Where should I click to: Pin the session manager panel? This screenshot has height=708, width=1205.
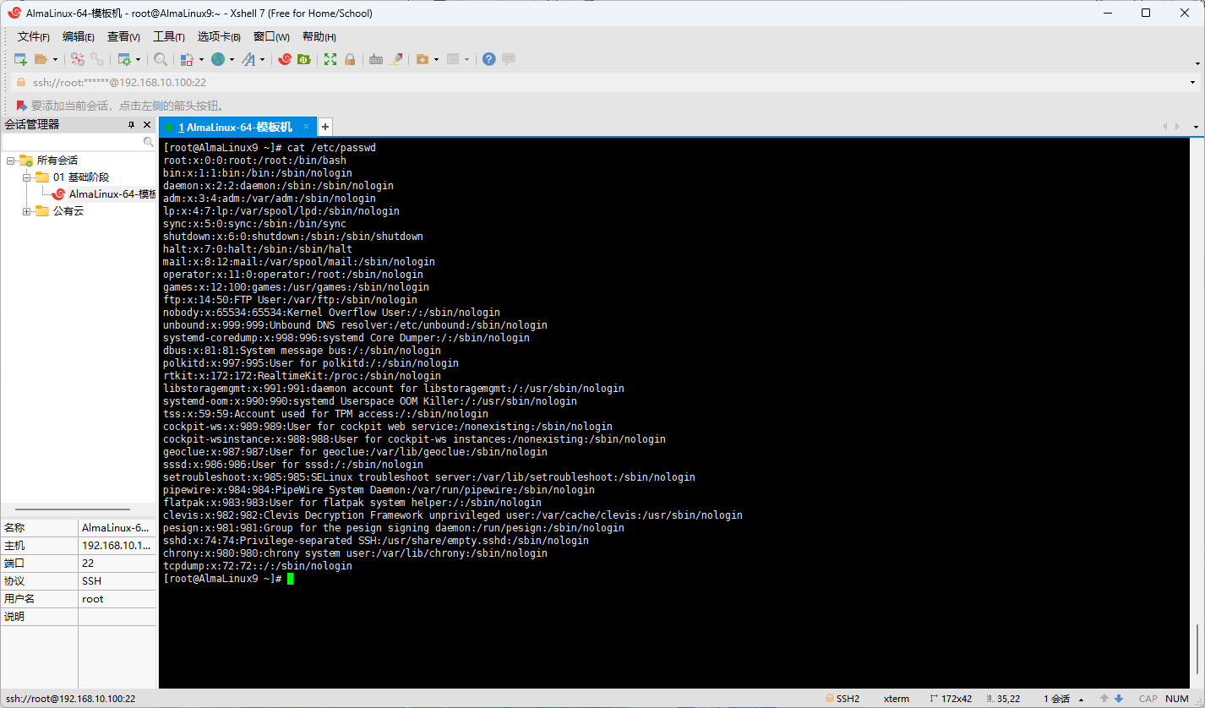131,125
